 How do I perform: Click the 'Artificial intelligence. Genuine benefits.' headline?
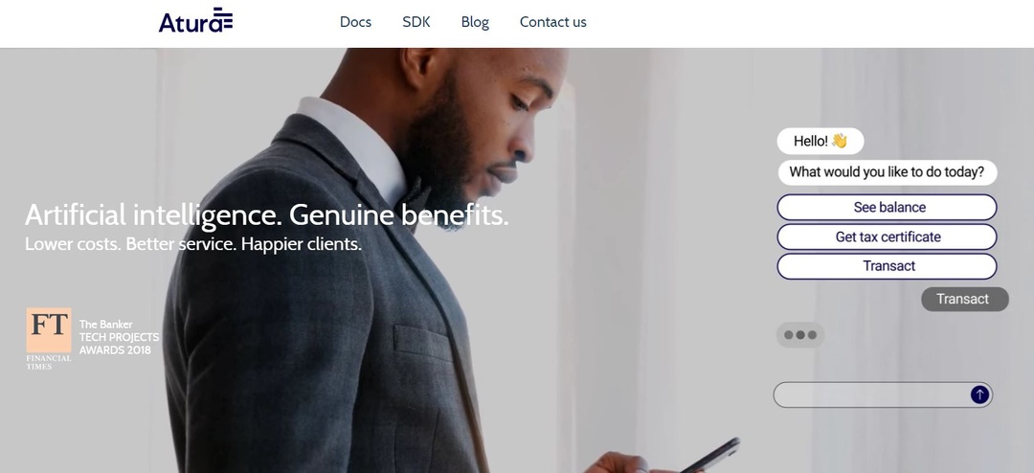(x=267, y=215)
